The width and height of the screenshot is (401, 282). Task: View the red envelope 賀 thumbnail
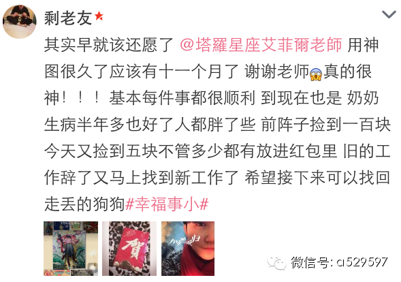coord(129,249)
